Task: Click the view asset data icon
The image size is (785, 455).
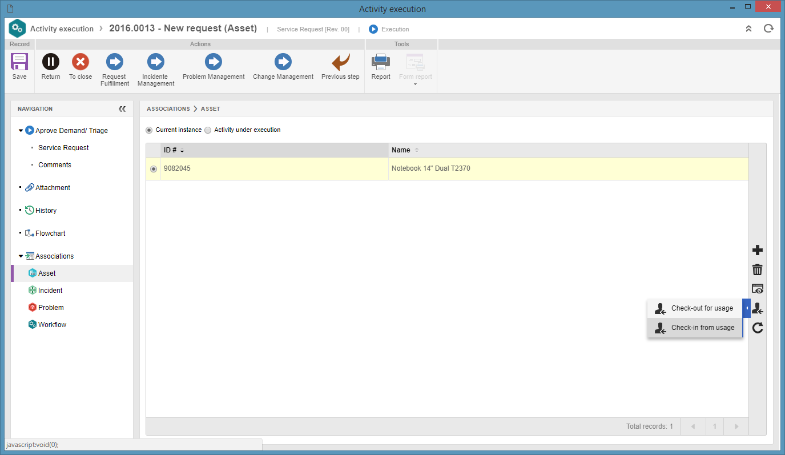Action: click(x=758, y=289)
